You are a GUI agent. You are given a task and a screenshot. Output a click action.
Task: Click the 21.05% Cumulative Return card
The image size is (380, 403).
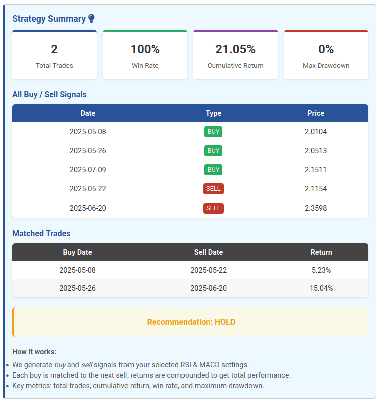click(235, 55)
